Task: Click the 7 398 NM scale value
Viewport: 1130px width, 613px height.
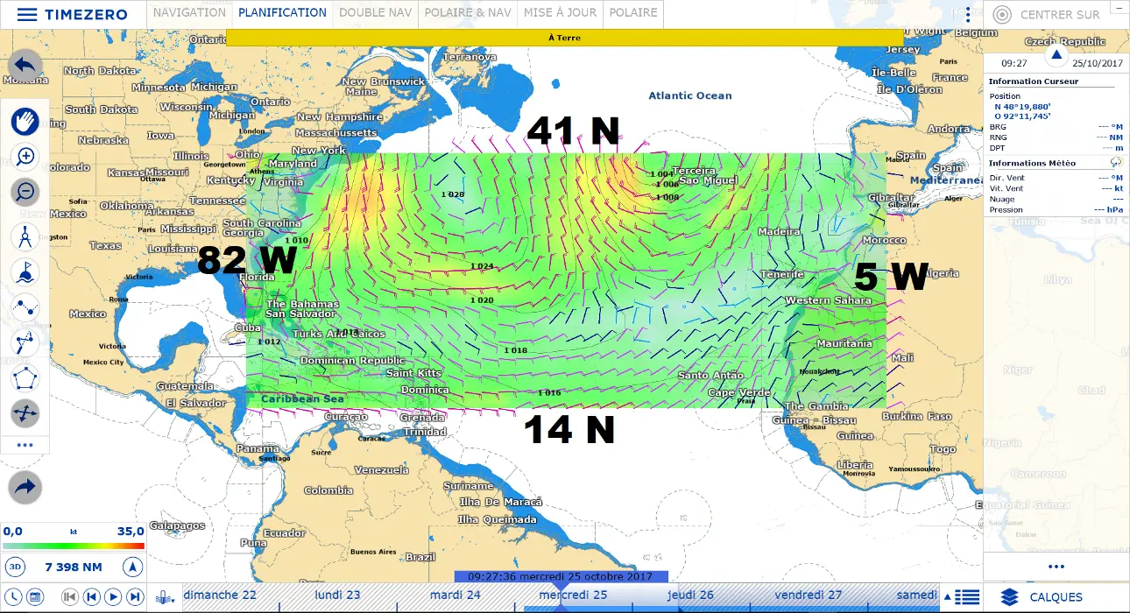Action: pos(74,567)
